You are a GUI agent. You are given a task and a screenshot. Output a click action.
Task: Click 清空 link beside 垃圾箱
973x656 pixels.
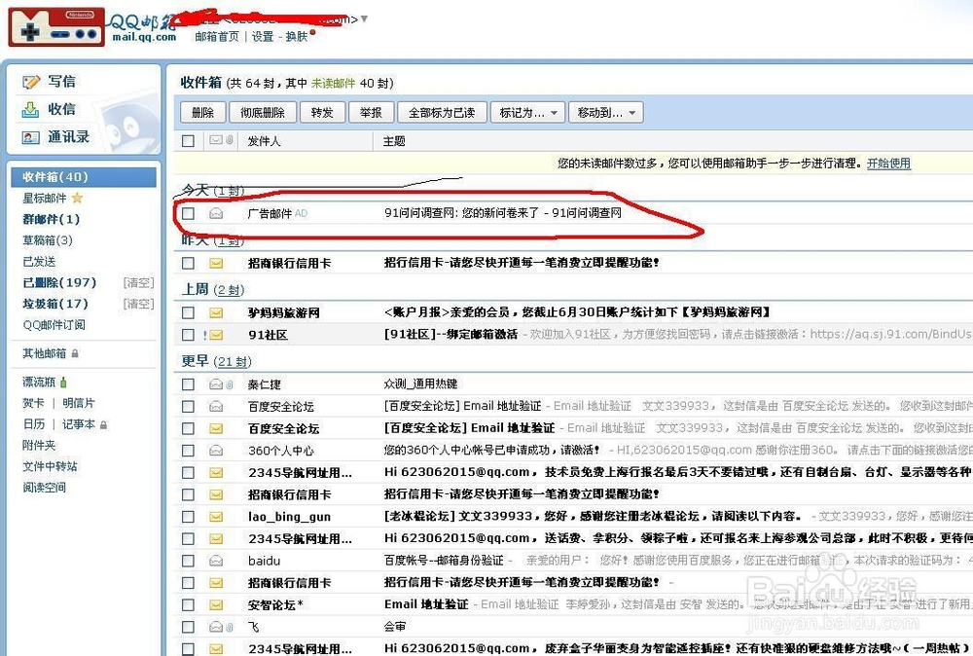(x=138, y=304)
